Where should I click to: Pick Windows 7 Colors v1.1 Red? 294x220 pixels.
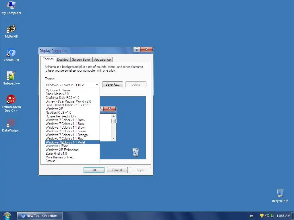point(72,139)
